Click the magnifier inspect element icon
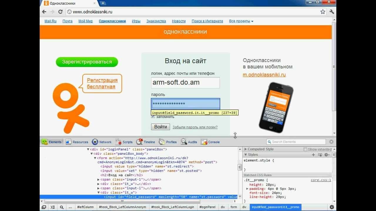The width and height of the screenshot is (376, 211). 62,207
